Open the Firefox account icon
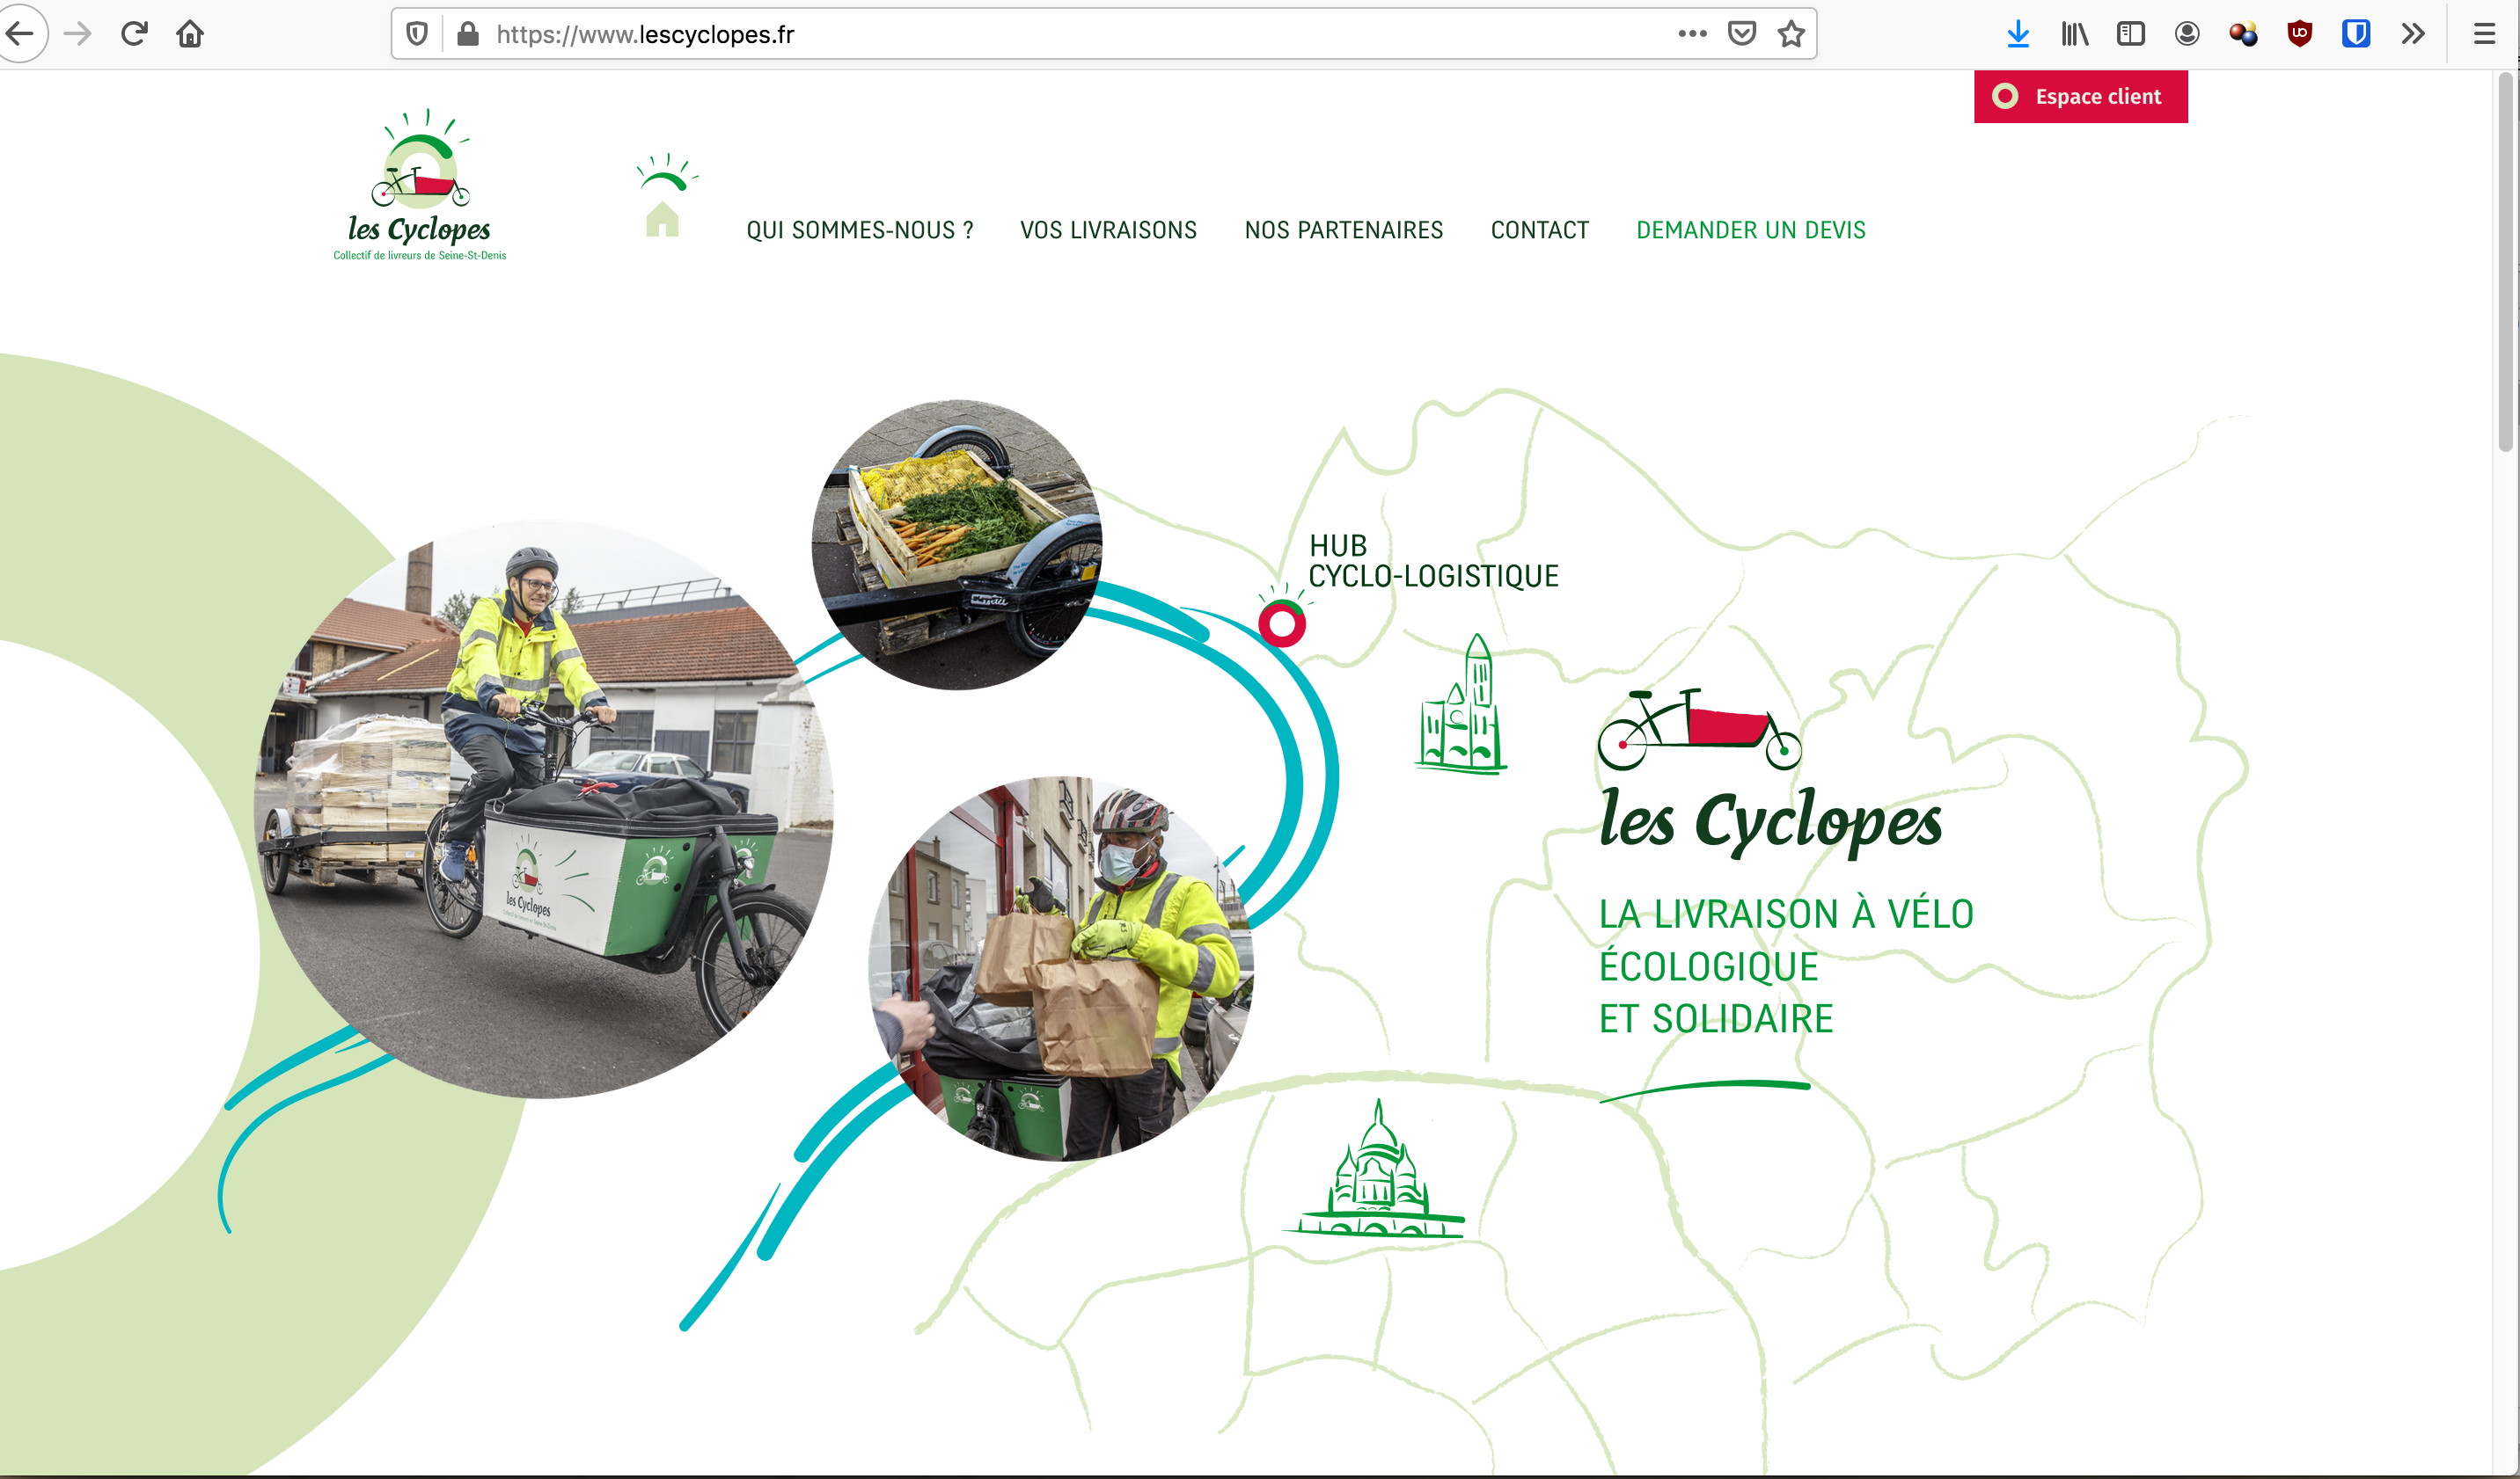 (2187, 34)
